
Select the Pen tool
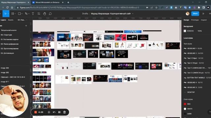[26, 14]
